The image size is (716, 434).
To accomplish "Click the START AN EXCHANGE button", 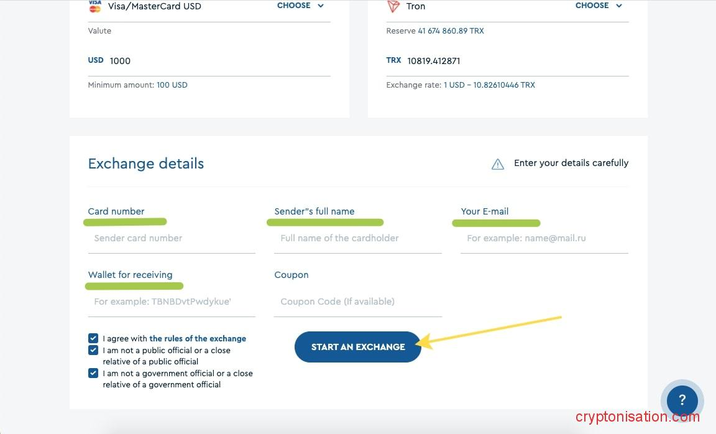I will pos(358,347).
